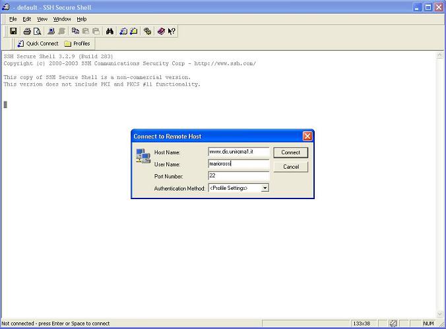Expand the Authentication Method dropdown

tap(265, 188)
